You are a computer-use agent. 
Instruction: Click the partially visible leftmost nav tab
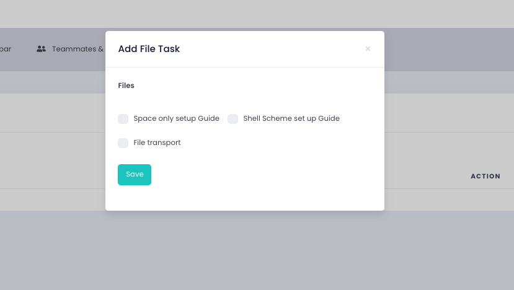tap(6, 49)
